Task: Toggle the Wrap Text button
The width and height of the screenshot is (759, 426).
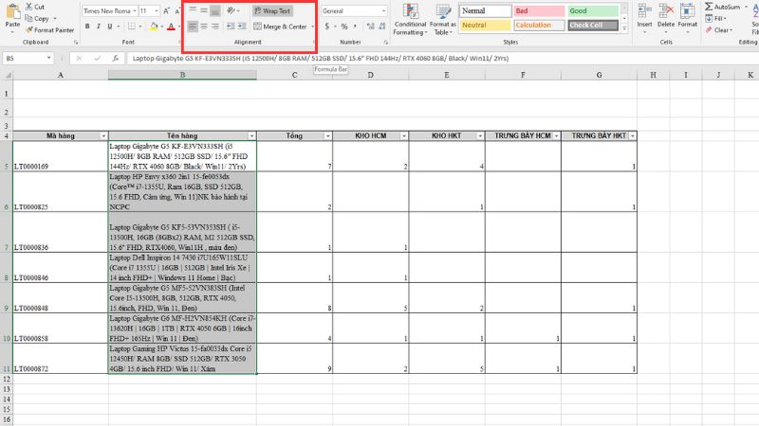Action: coord(272,10)
